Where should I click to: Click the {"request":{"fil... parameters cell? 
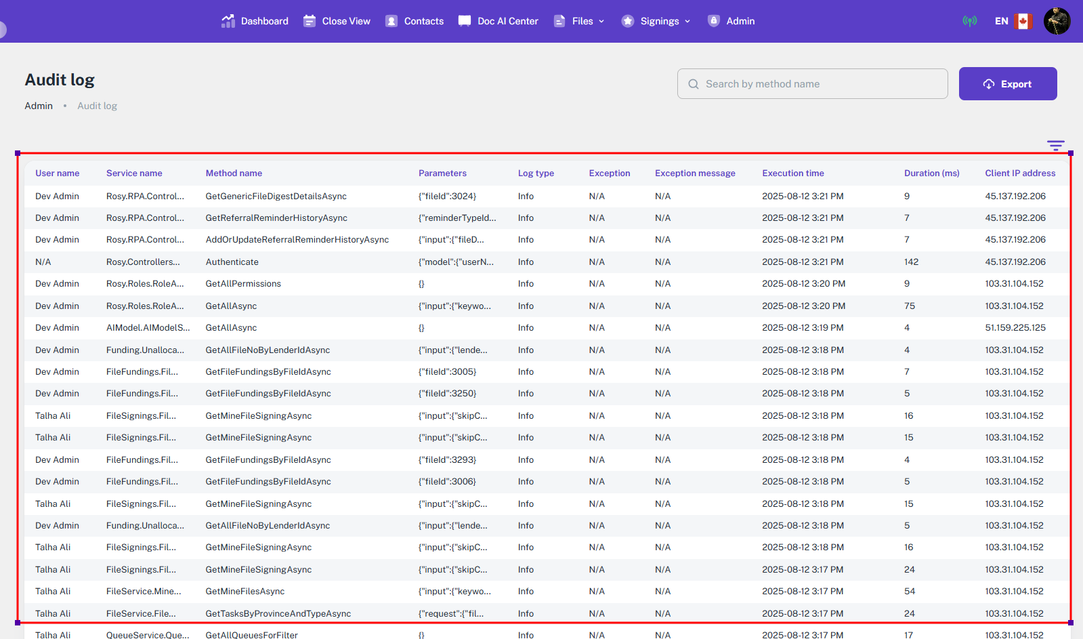coord(451,614)
